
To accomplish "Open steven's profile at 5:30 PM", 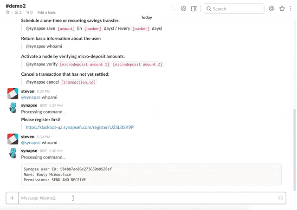I will [28, 137].
